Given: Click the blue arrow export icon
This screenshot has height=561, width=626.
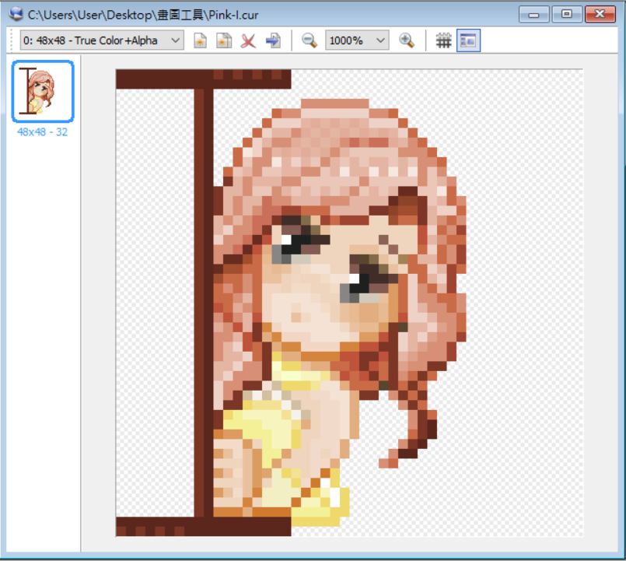Looking at the screenshot, I should [273, 40].
